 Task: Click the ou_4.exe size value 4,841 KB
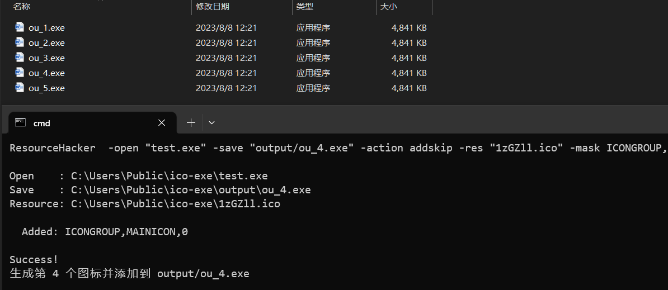(409, 73)
